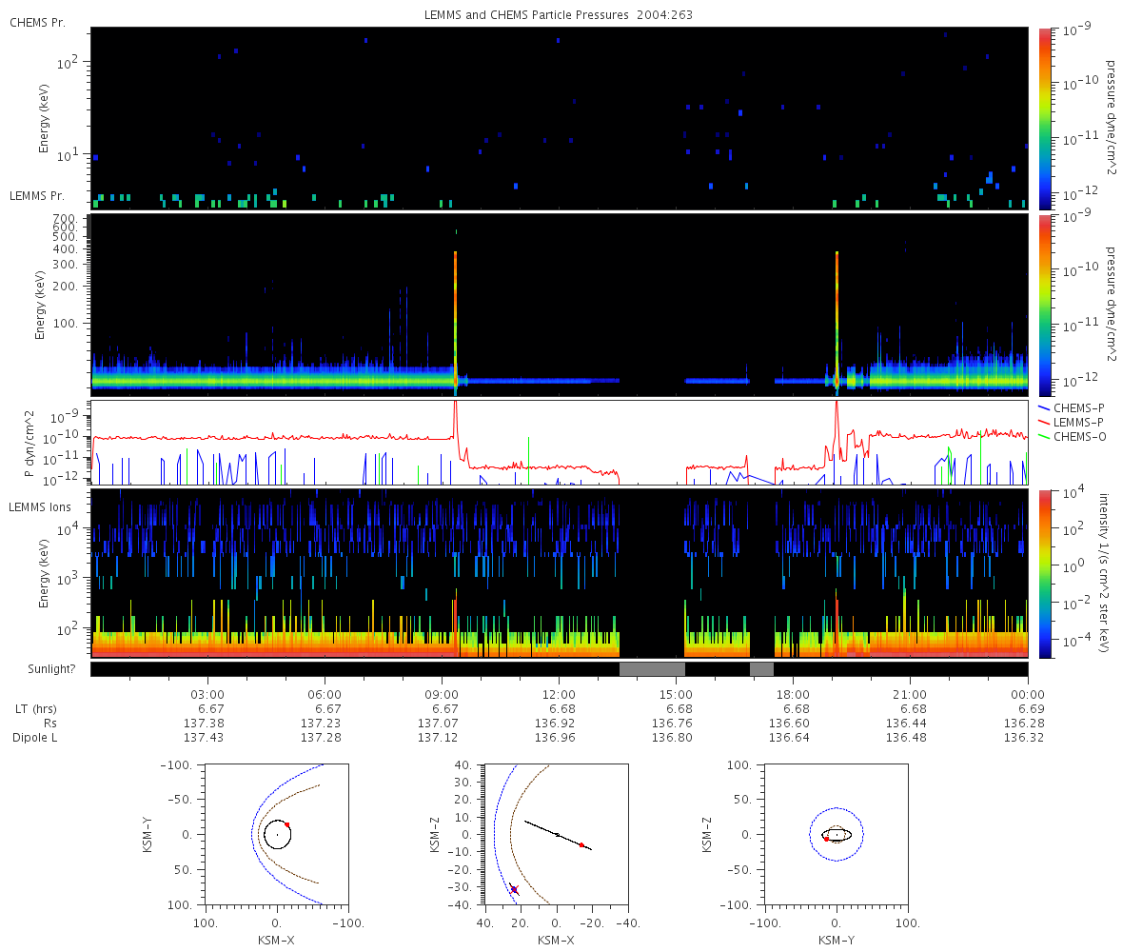Click the red-blue cross marker in KSM-X/KSM-Z plot
This screenshot has width=1142, height=952.
[514, 889]
